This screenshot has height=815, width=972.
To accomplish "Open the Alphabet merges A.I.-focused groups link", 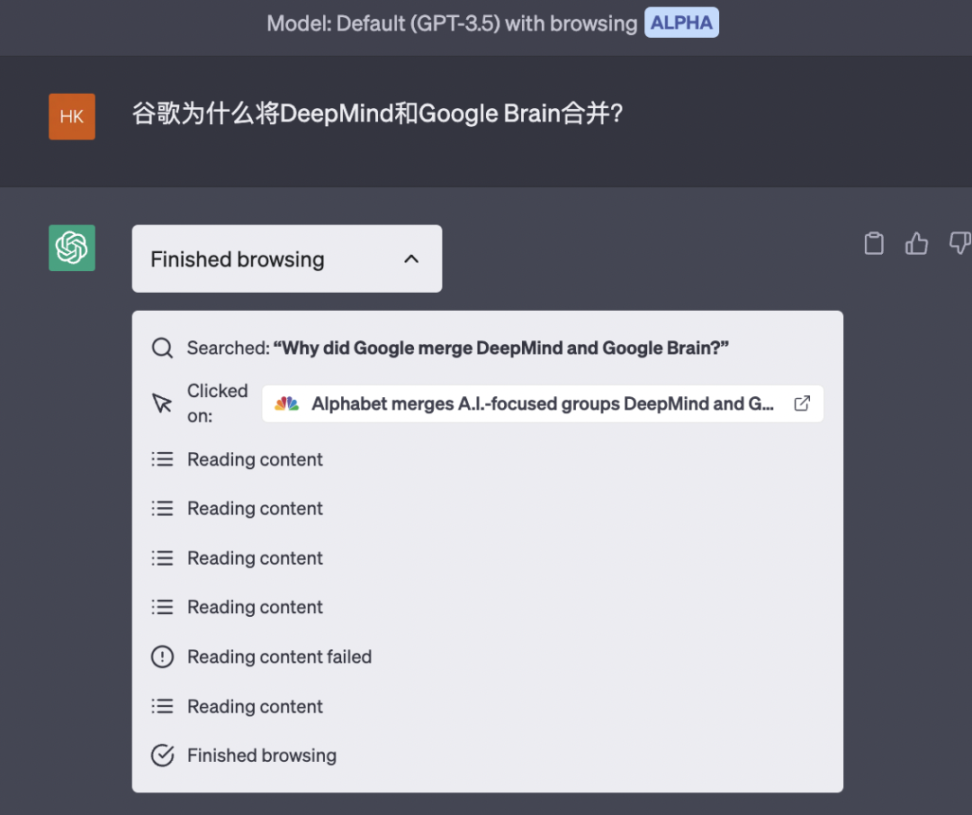I will (x=542, y=403).
